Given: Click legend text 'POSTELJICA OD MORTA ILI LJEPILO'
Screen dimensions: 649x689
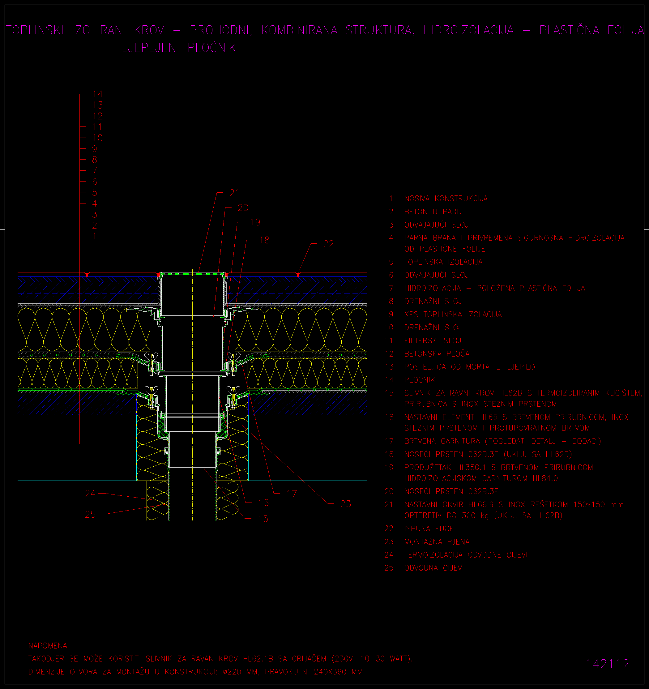Looking at the screenshot, I should pos(469,367).
